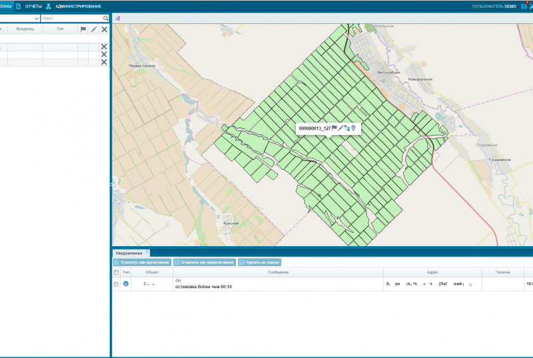Click the pencil edit icon in map popup
Viewport: 533px width, 358px height.
341,128
